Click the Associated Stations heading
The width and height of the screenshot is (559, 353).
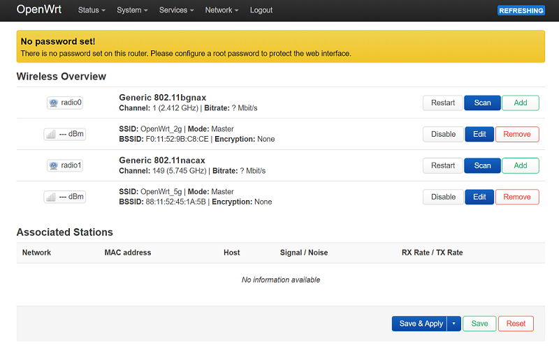64,232
